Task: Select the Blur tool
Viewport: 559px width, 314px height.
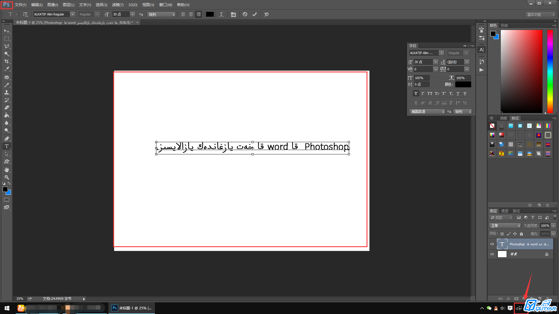Action: pyautogui.click(x=7, y=123)
